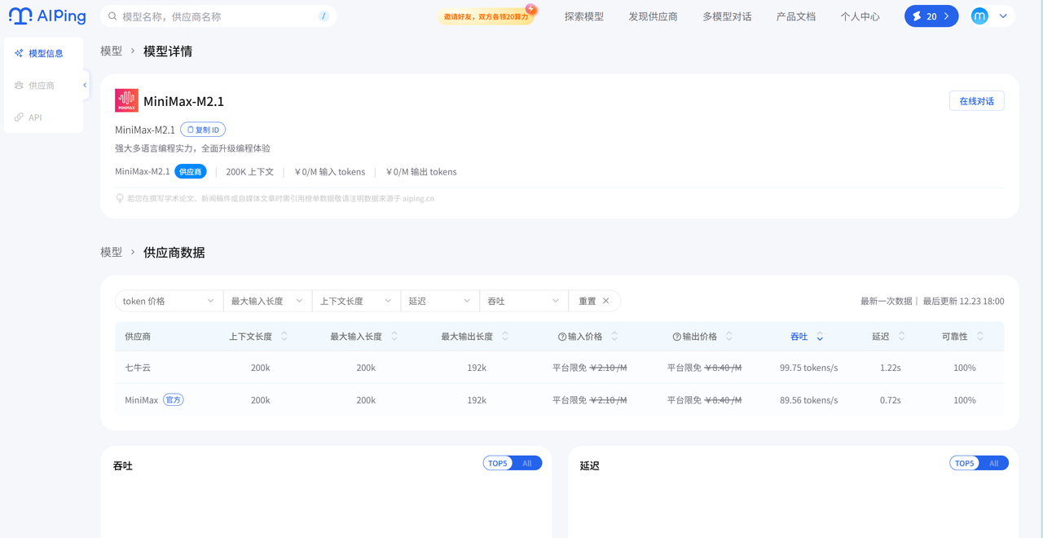Click the 最后更新 12.23 18:00 text

963,301
